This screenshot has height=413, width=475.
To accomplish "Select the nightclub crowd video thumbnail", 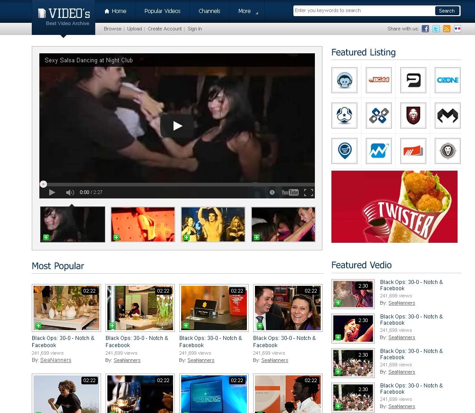I will pyautogui.click(x=283, y=224).
